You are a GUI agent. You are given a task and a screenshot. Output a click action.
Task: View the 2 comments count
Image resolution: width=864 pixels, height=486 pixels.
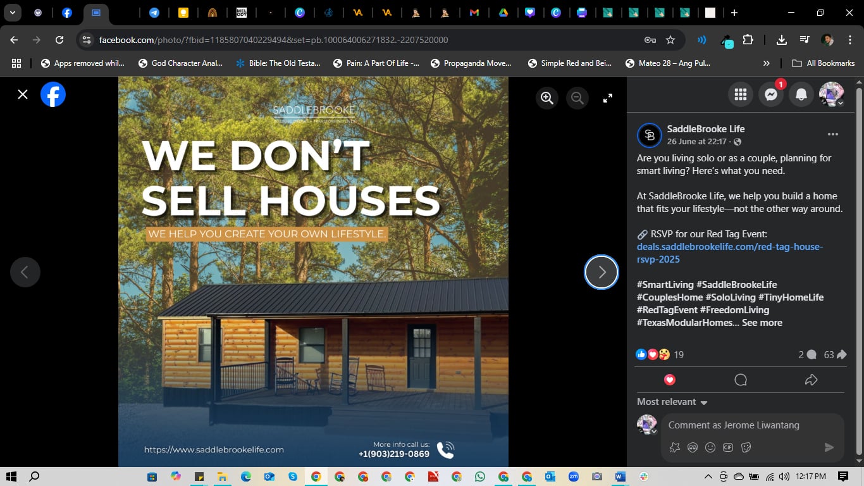[807, 355]
